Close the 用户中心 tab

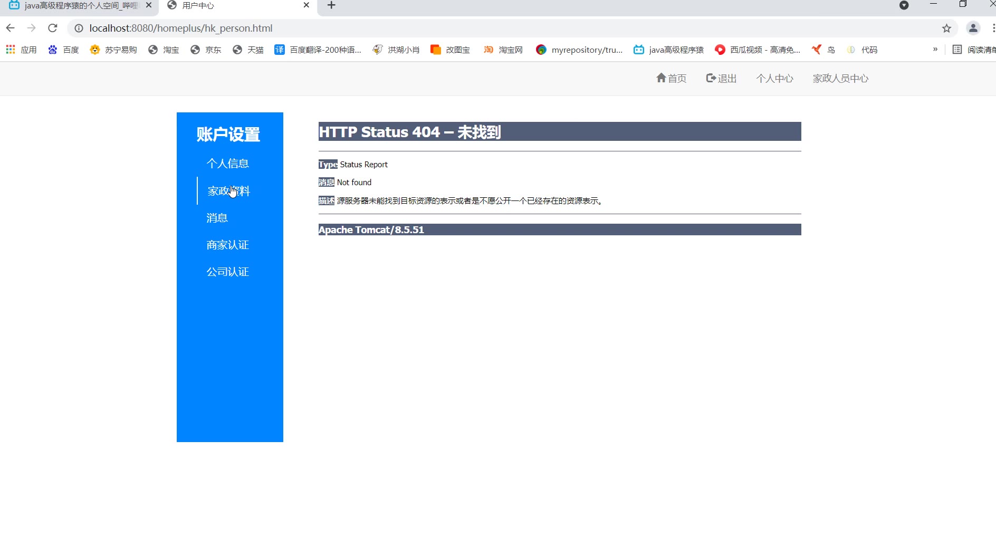click(306, 5)
